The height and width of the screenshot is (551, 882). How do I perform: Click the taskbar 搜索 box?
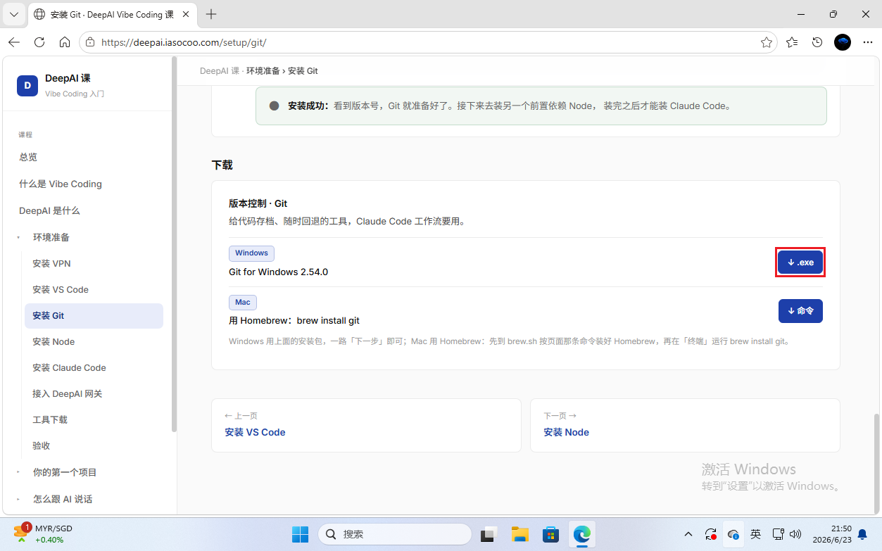[395, 535]
